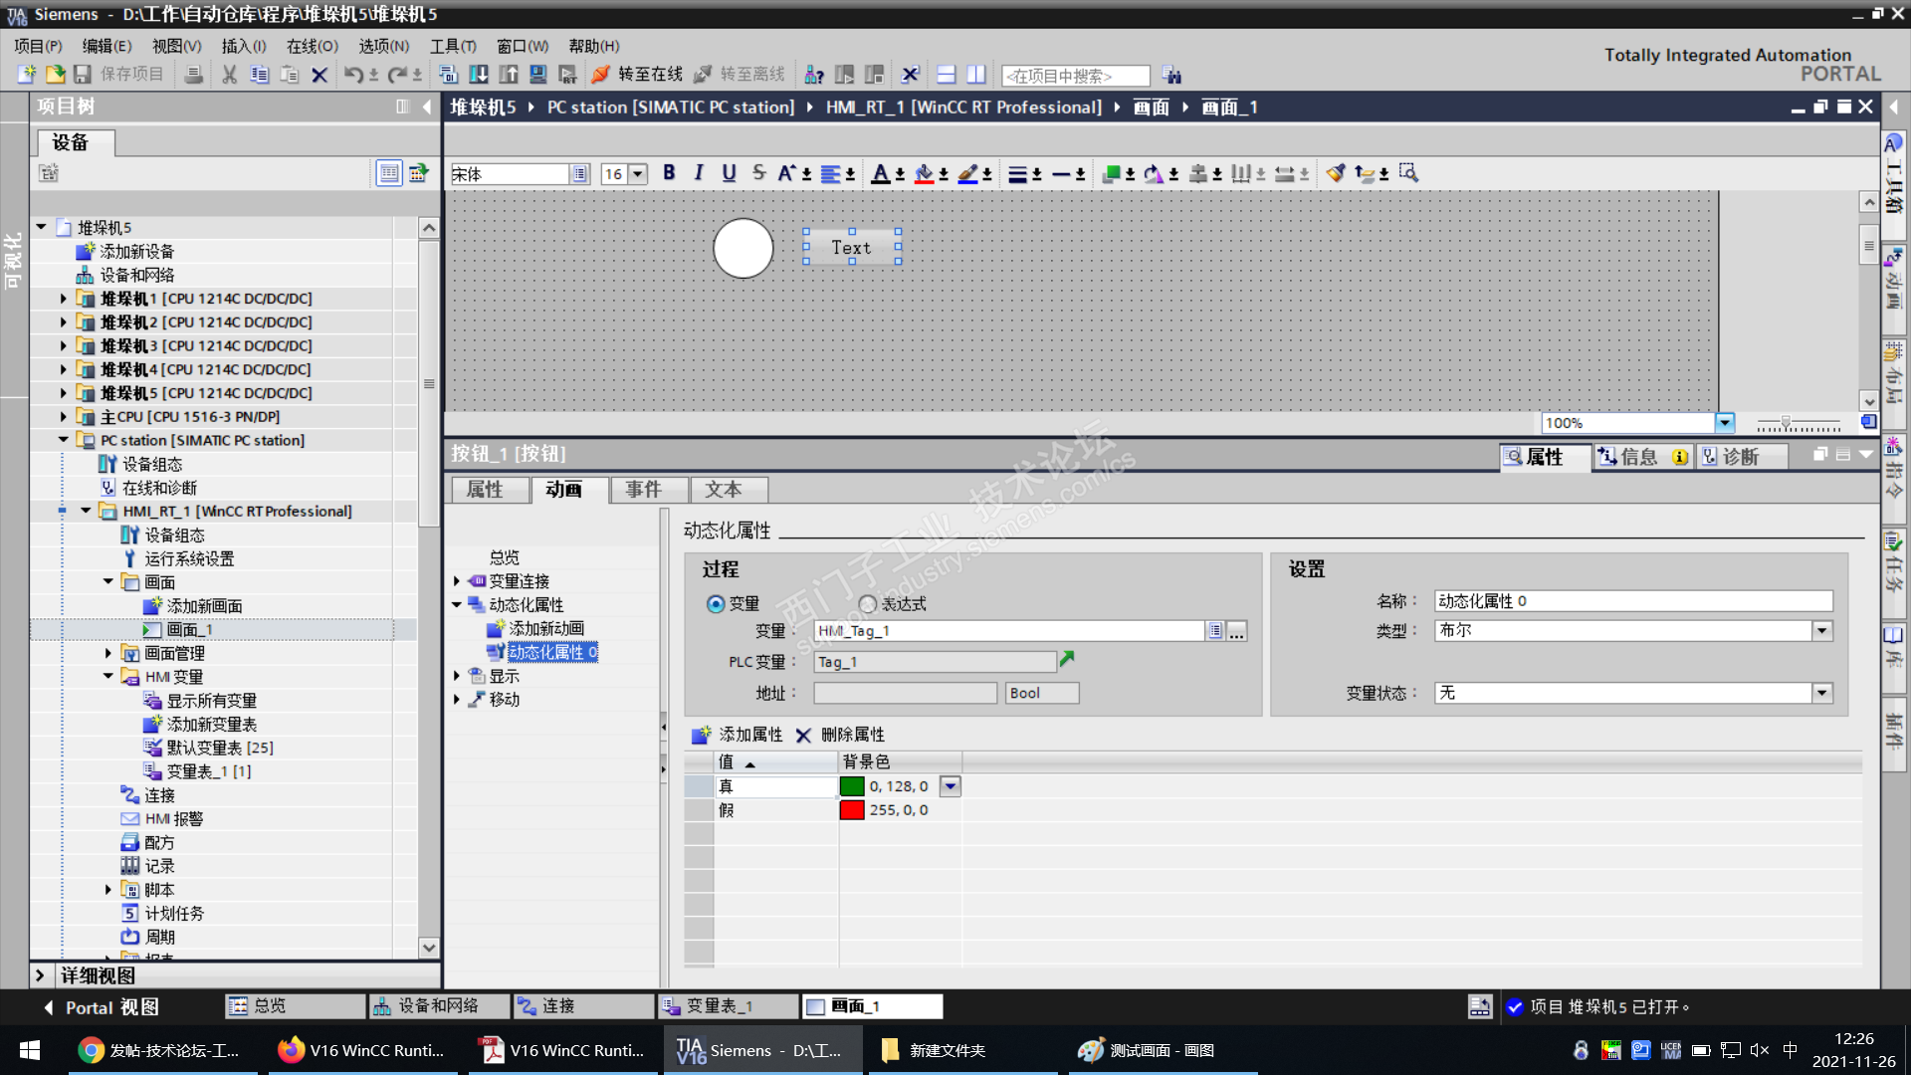Click the Underline formatting icon

(x=729, y=173)
